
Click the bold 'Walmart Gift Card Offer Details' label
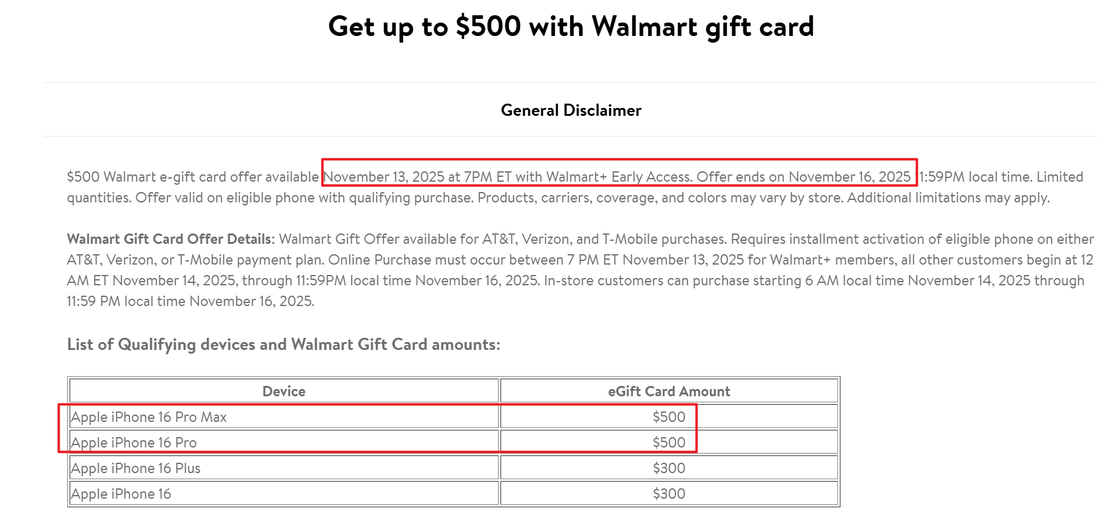click(169, 239)
